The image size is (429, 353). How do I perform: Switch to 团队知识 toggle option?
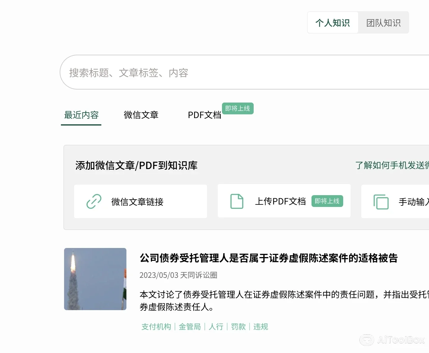(x=383, y=23)
